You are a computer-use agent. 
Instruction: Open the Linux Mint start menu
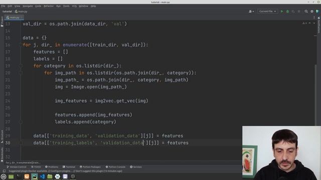(4, 176)
